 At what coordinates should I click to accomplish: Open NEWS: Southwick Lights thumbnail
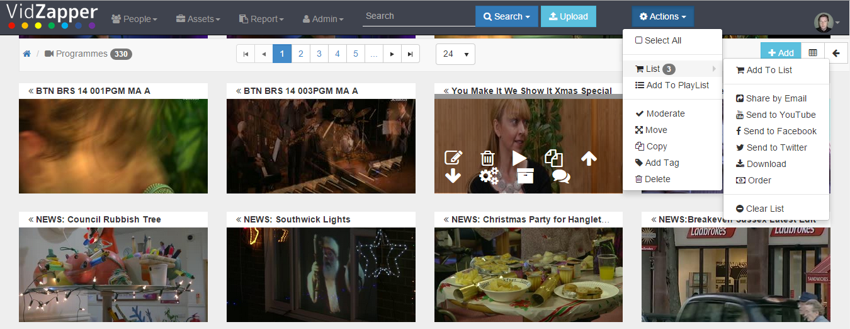tap(321, 275)
